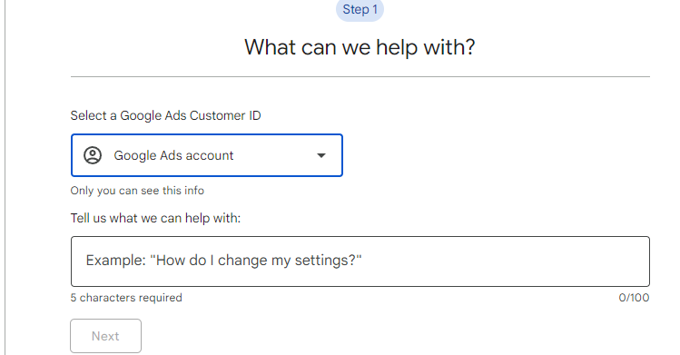Screen dimensions: 680x355
Task: Click the 0/100 character counter
Action: tap(634, 298)
